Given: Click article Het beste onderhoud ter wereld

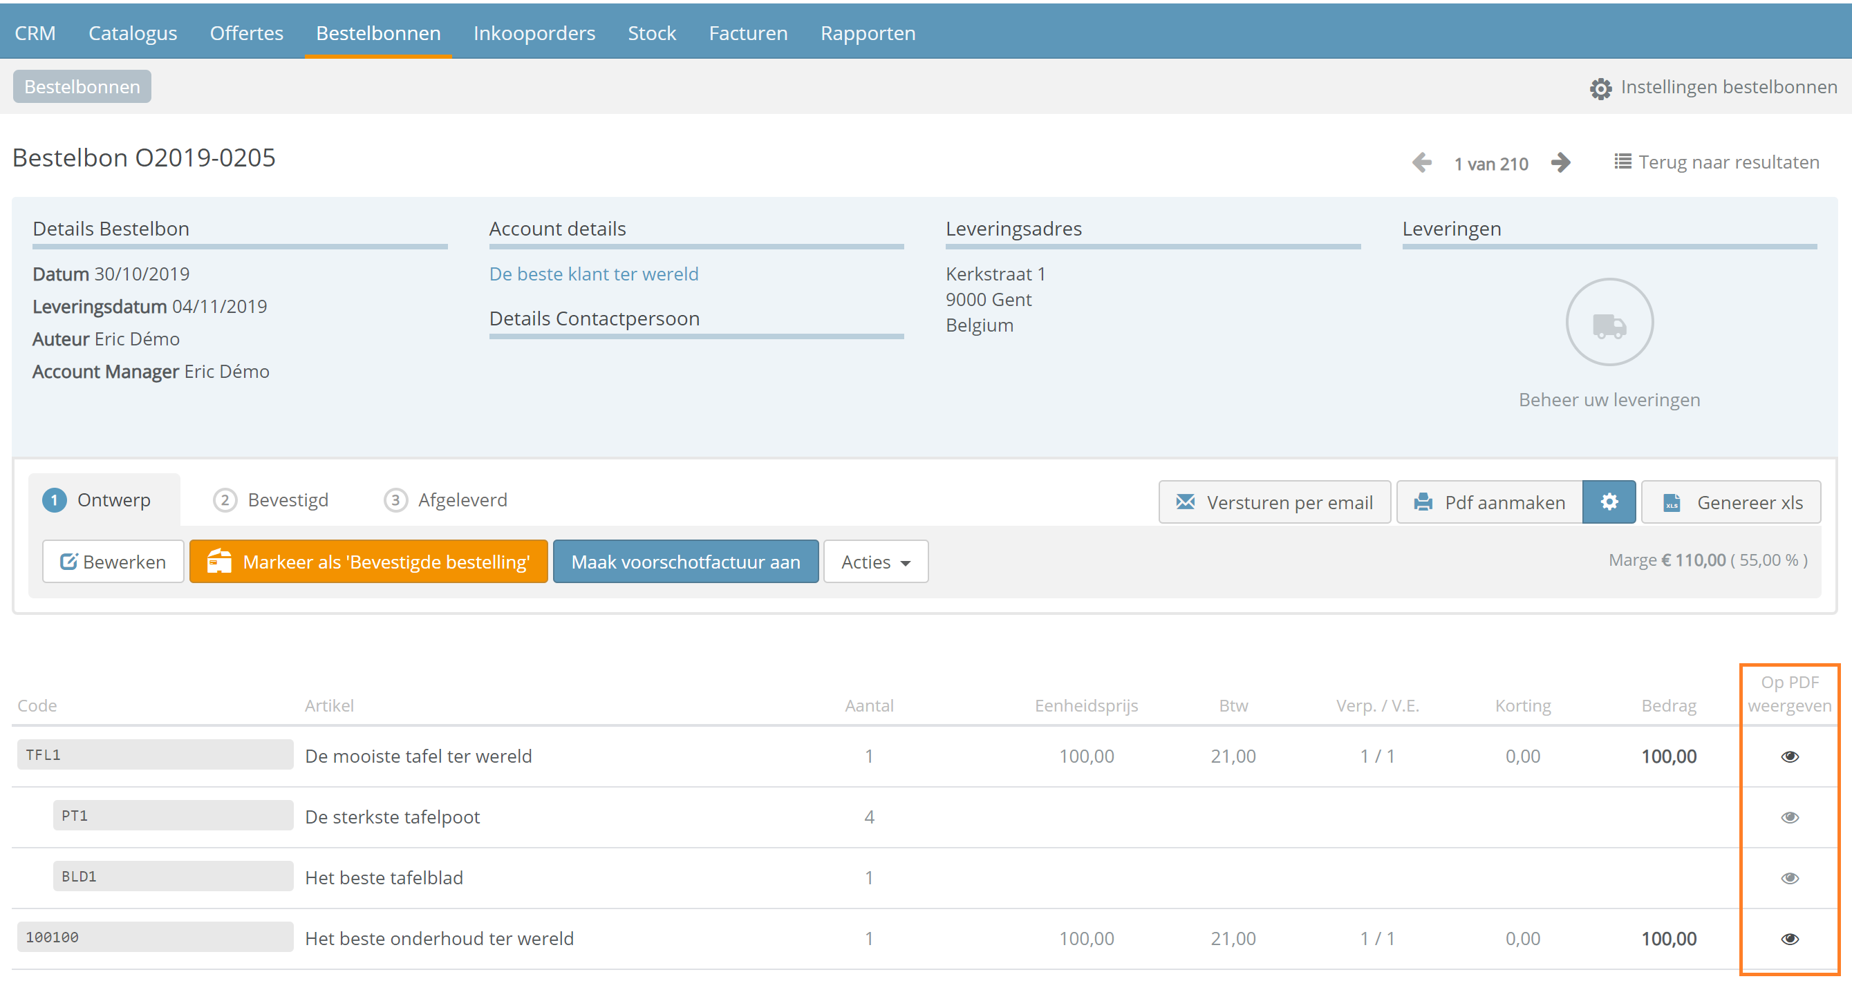Looking at the screenshot, I should [x=439, y=938].
